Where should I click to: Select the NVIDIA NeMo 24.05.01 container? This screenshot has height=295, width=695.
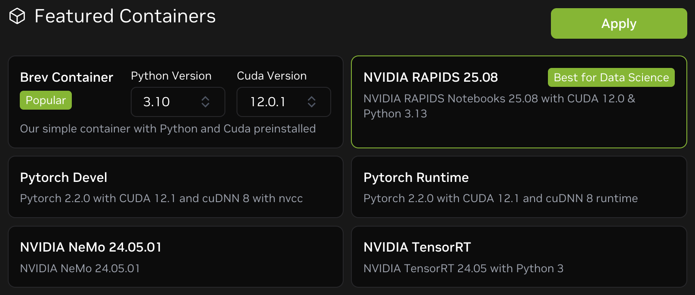click(x=175, y=257)
